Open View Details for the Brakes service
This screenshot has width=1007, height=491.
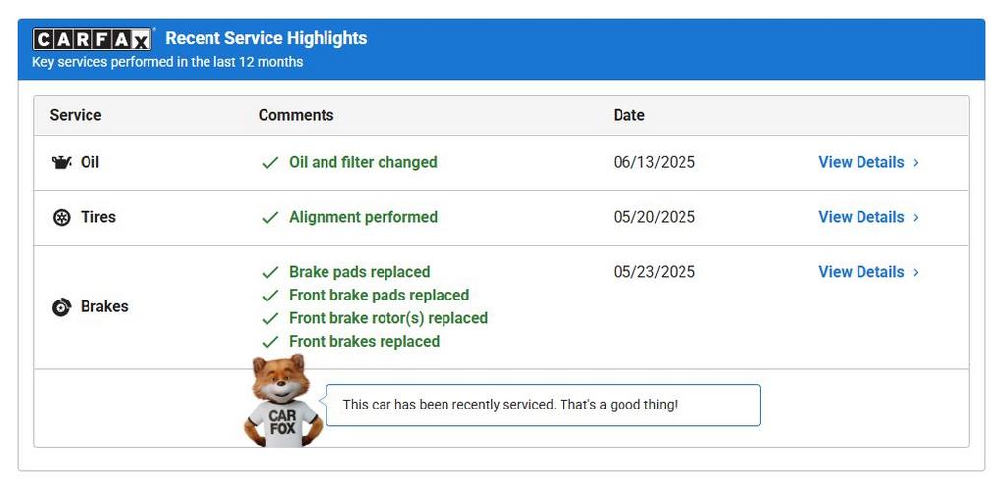(860, 272)
